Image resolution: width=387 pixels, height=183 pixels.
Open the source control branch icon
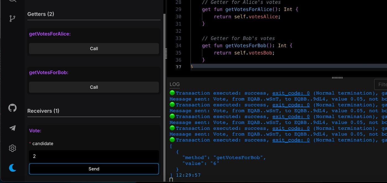coord(12,18)
